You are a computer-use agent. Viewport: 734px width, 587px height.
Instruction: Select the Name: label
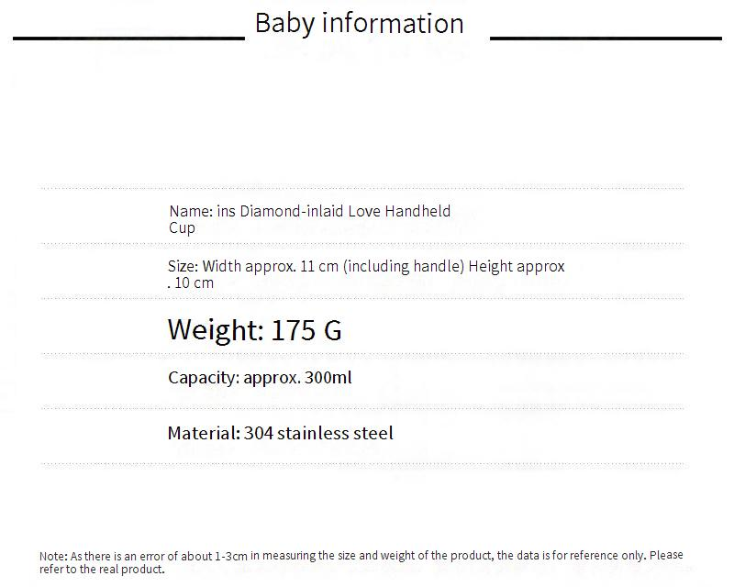[x=190, y=211]
